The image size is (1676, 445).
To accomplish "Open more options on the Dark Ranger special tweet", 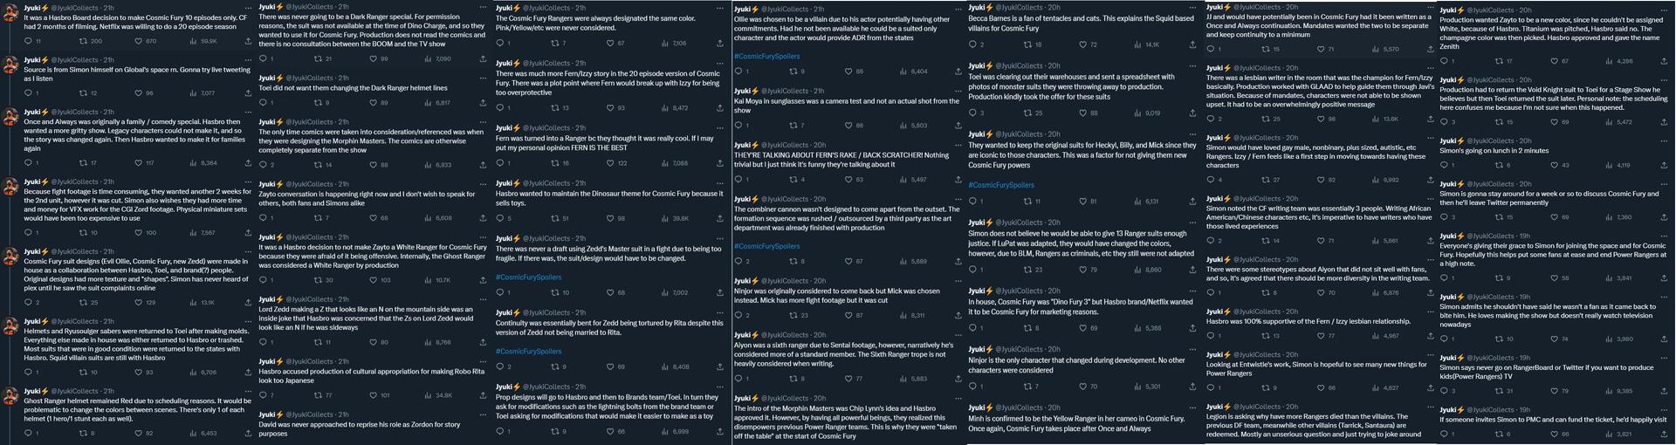I will 484,7.
